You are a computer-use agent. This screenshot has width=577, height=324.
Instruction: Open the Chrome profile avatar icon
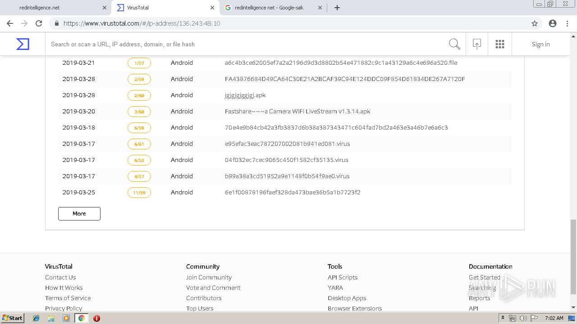click(553, 23)
